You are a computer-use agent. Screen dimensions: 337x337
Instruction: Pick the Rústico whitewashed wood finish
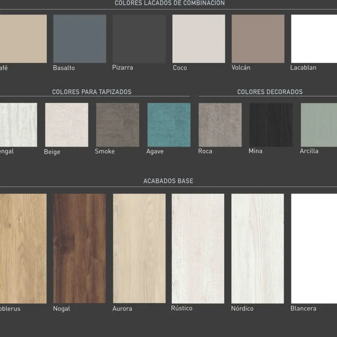198,248
